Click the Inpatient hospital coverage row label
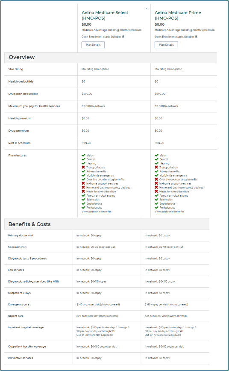 [26, 327]
